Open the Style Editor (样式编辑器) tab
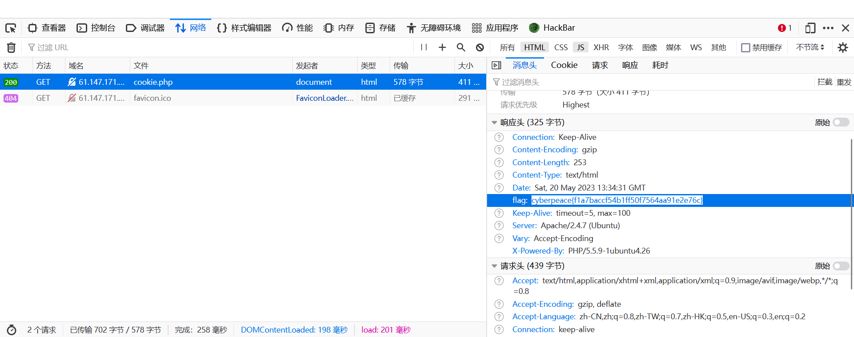The height and width of the screenshot is (337, 854). 244,28
